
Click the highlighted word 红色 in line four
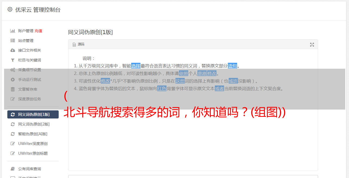point(162,88)
